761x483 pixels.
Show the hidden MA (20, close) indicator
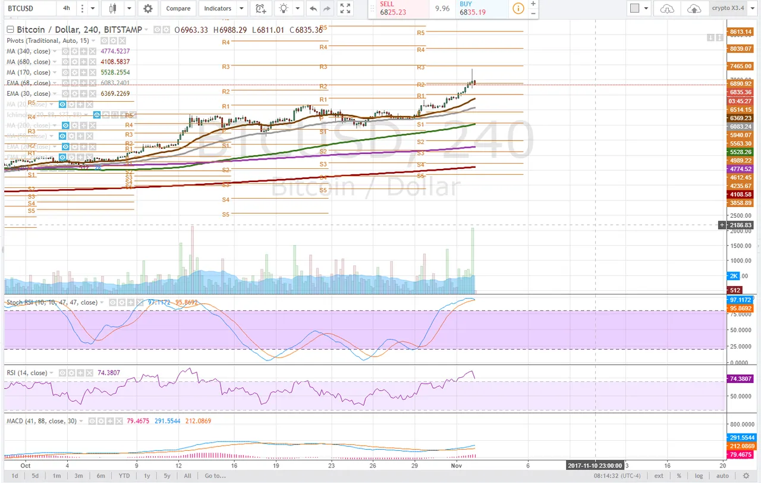coord(62,104)
